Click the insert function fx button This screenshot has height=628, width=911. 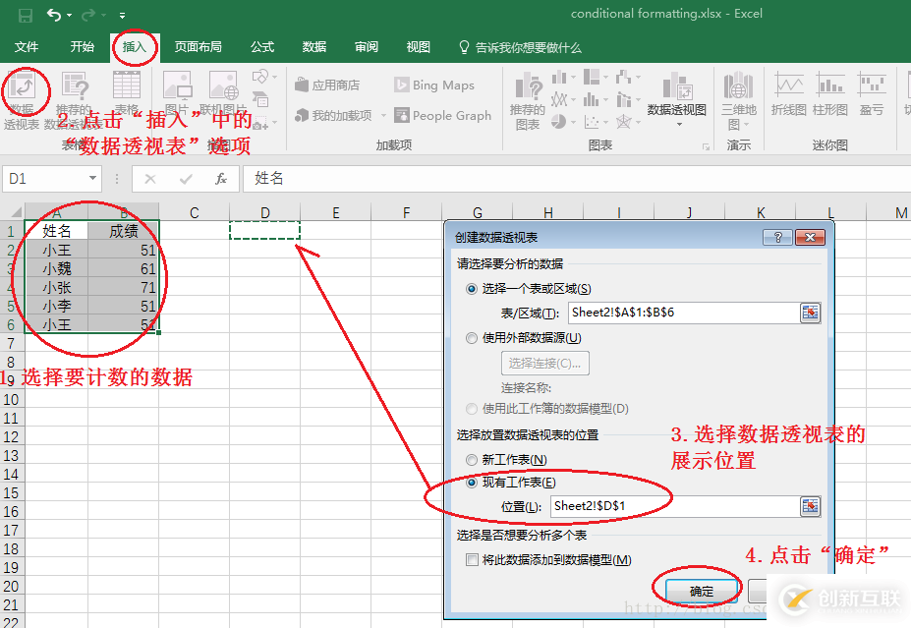coord(221,179)
